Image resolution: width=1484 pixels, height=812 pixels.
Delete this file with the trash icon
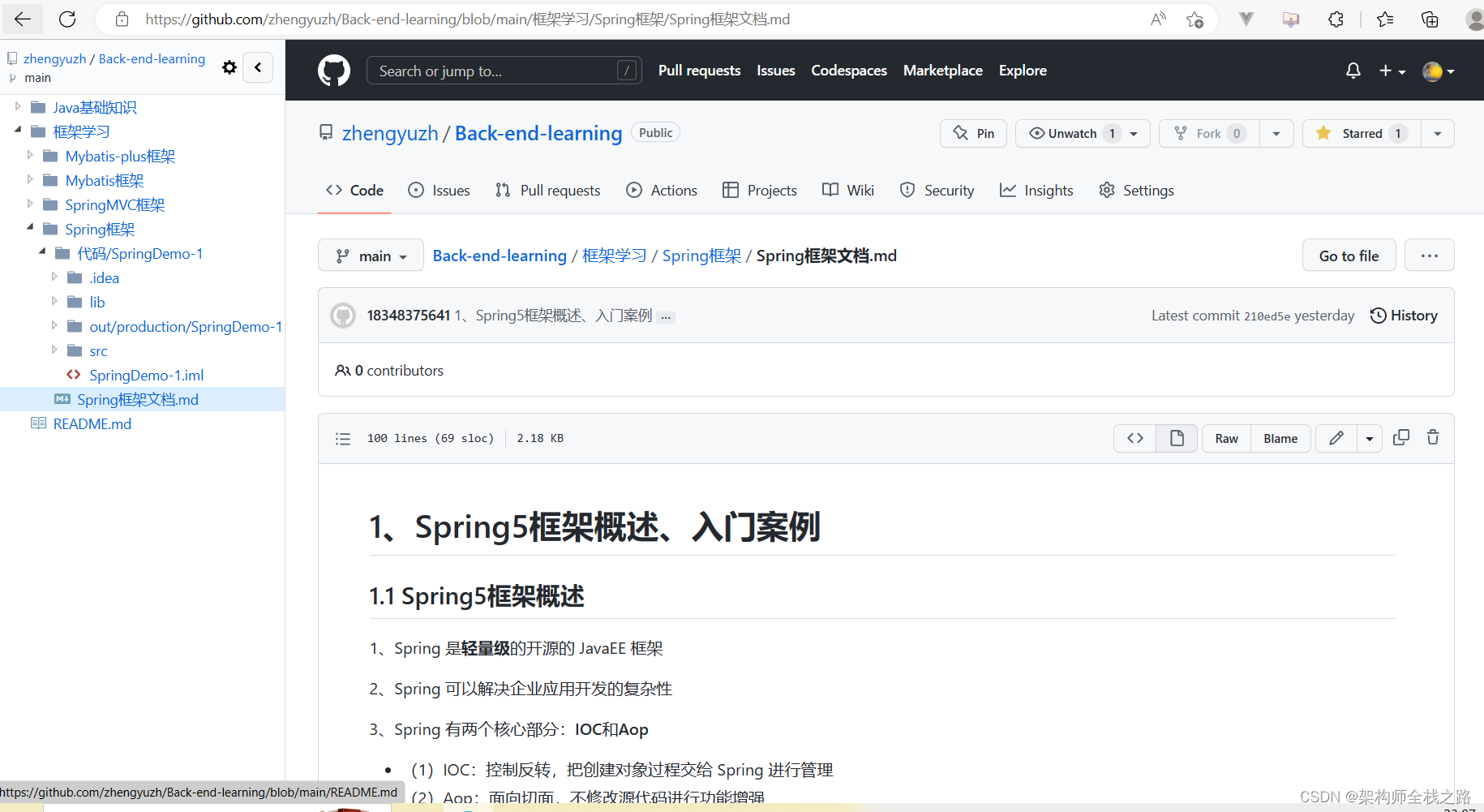point(1433,438)
